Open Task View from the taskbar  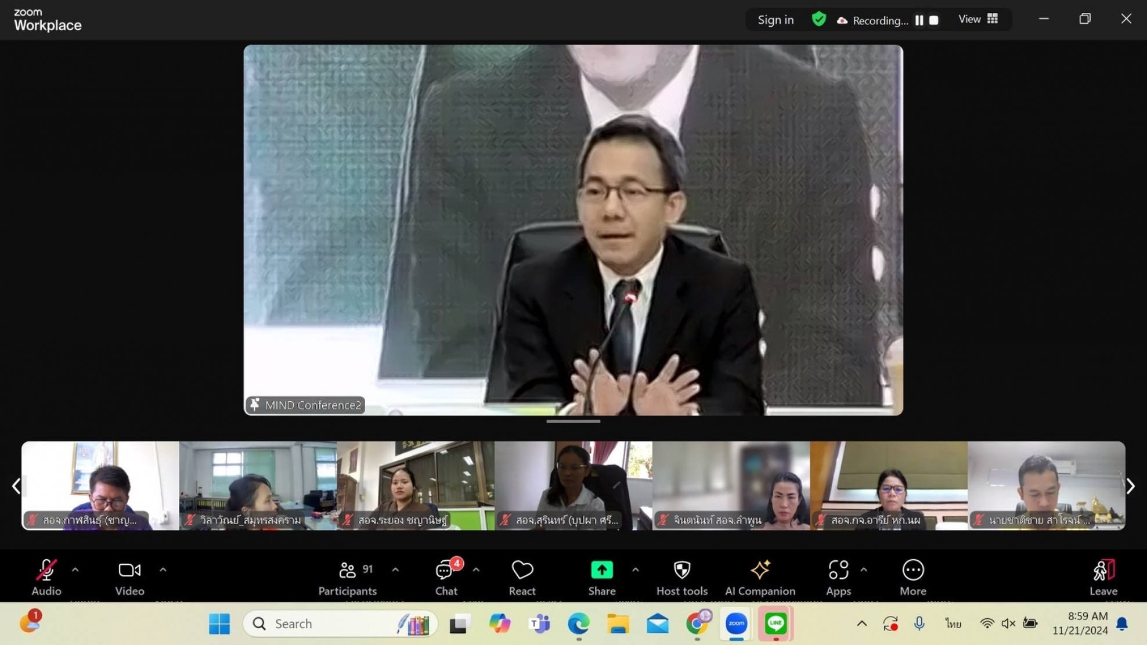click(459, 624)
